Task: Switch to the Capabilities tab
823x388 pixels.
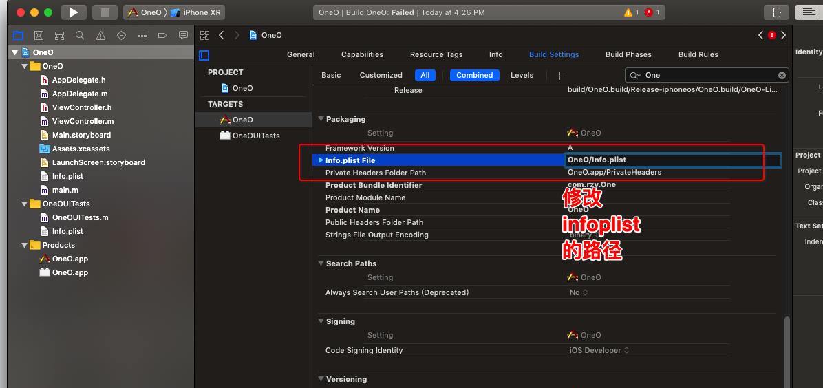Action: point(362,54)
